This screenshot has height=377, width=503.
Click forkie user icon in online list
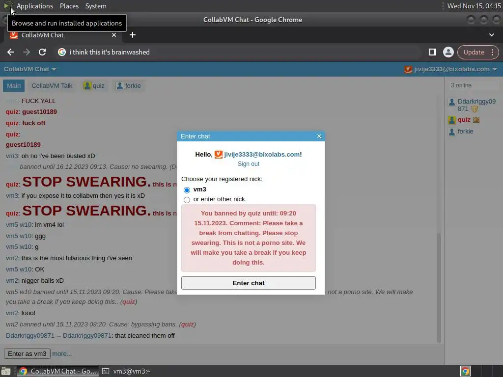pos(452,132)
